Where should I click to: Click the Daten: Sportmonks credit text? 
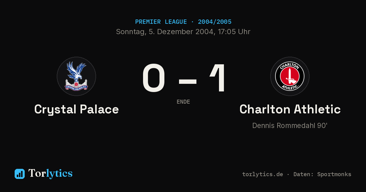(322, 174)
